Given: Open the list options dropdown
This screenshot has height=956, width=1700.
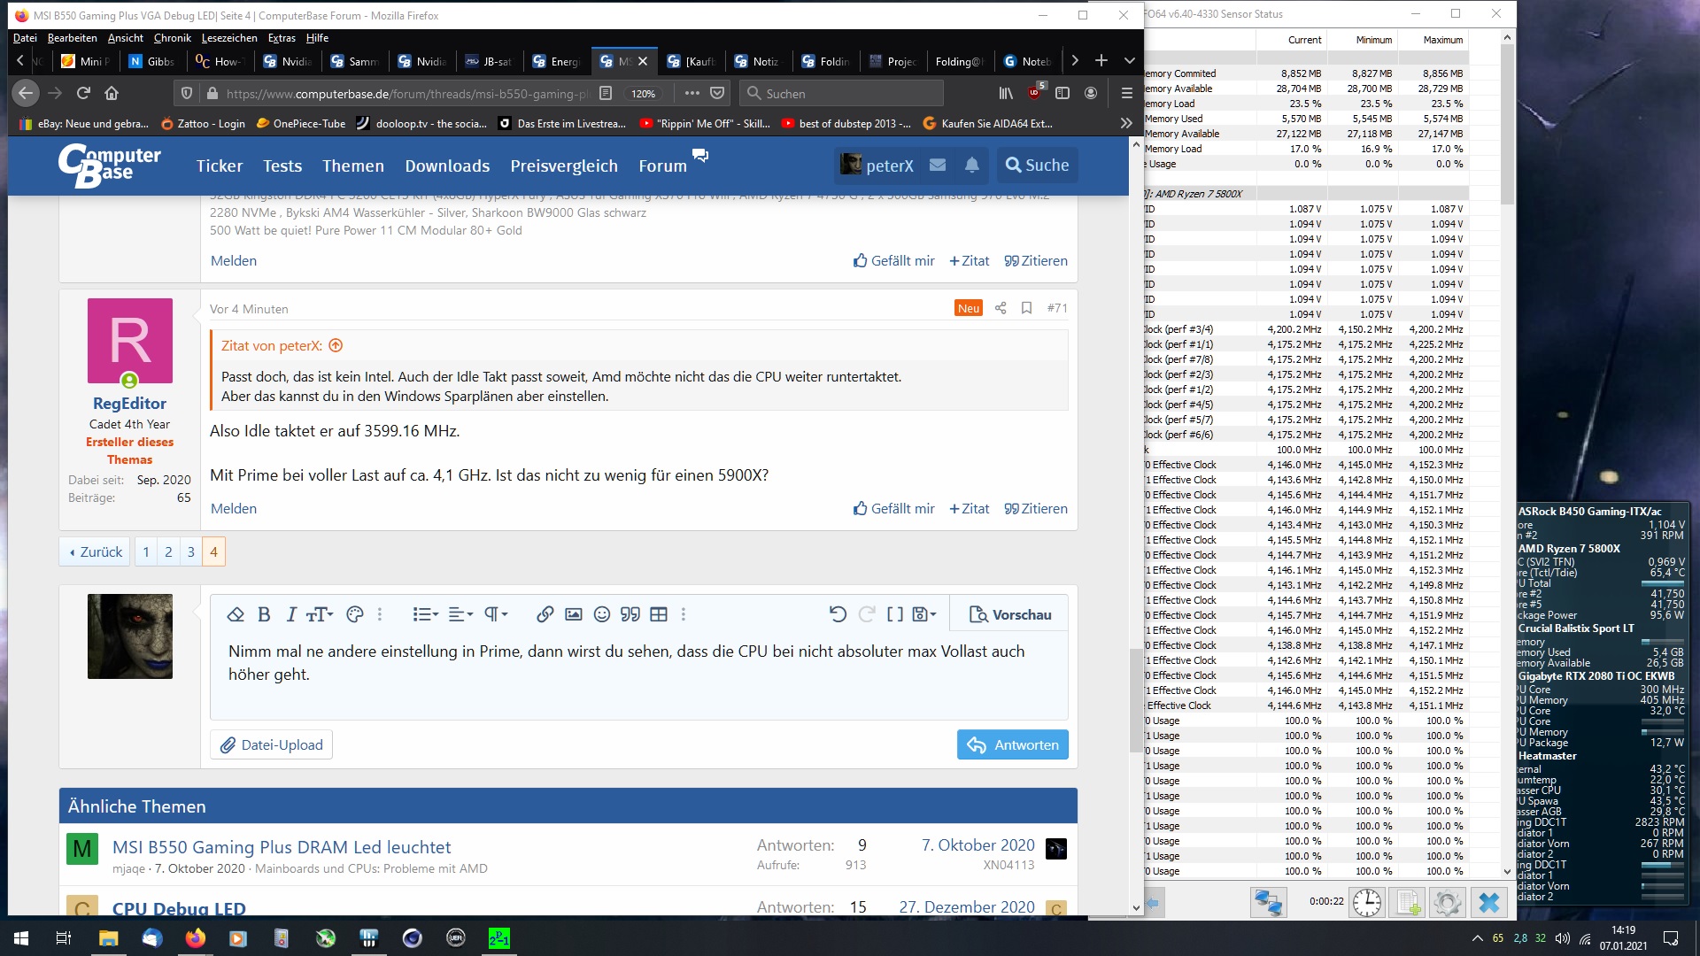Looking at the screenshot, I should pyautogui.click(x=425, y=614).
